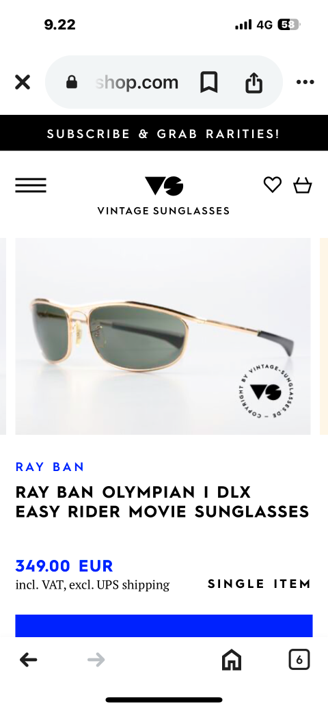The image size is (328, 711).
Task: Open the share sheet icon
Action: (x=254, y=83)
